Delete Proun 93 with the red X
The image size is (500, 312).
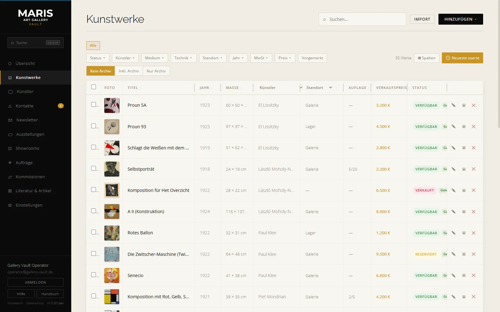[x=473, y=127]
